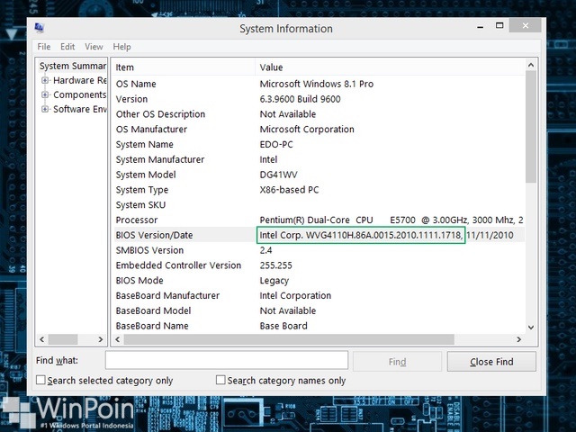Select the Components tree item
This screenshot has width=576, height=432.
tap(80, 94)
